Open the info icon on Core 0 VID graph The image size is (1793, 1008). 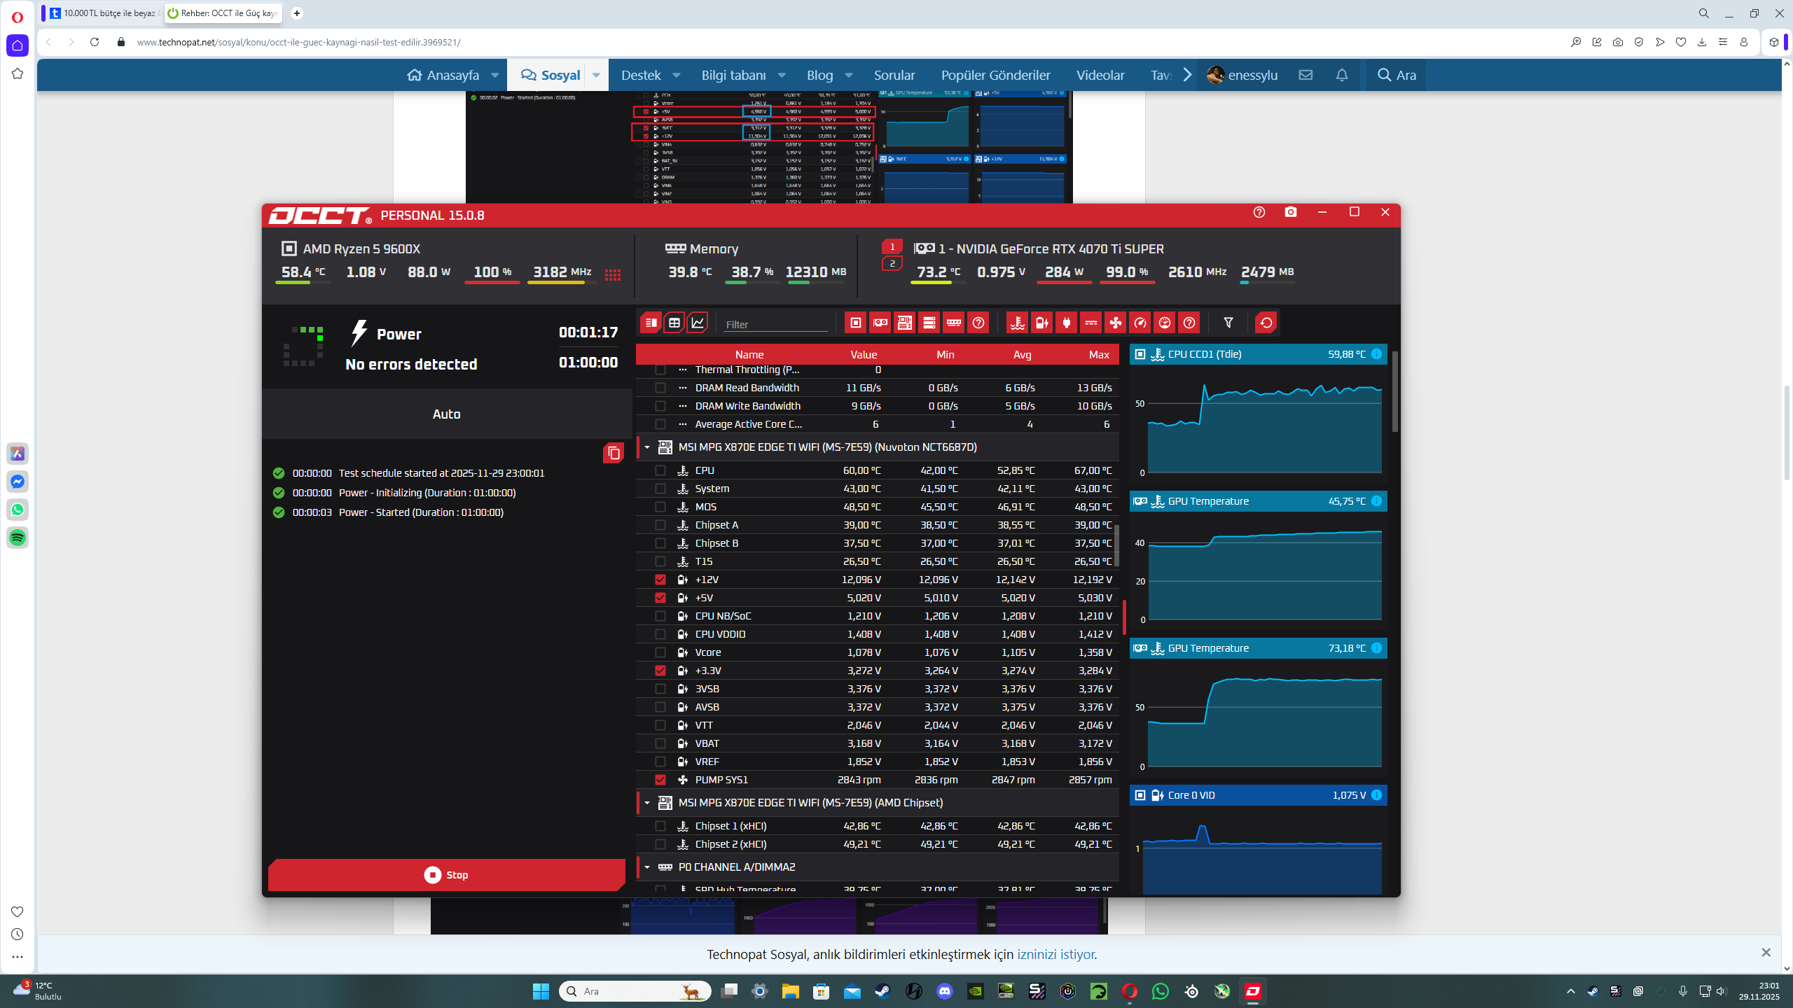(1376, 795)
